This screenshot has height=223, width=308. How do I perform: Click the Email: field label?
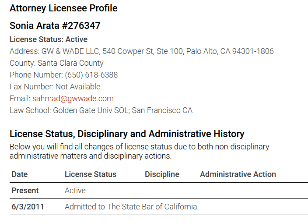tap(20, 99)
